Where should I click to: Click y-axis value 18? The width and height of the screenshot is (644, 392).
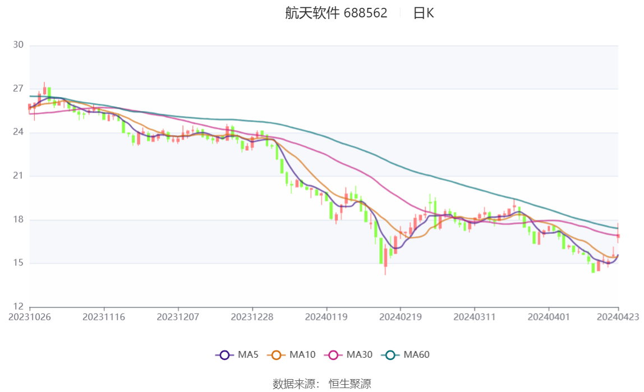[18, 220]
